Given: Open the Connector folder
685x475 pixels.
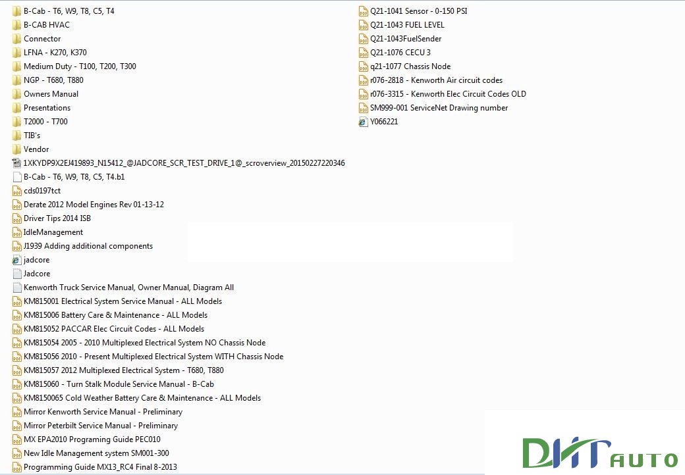Looking at the screenshot, I should 41,38.
